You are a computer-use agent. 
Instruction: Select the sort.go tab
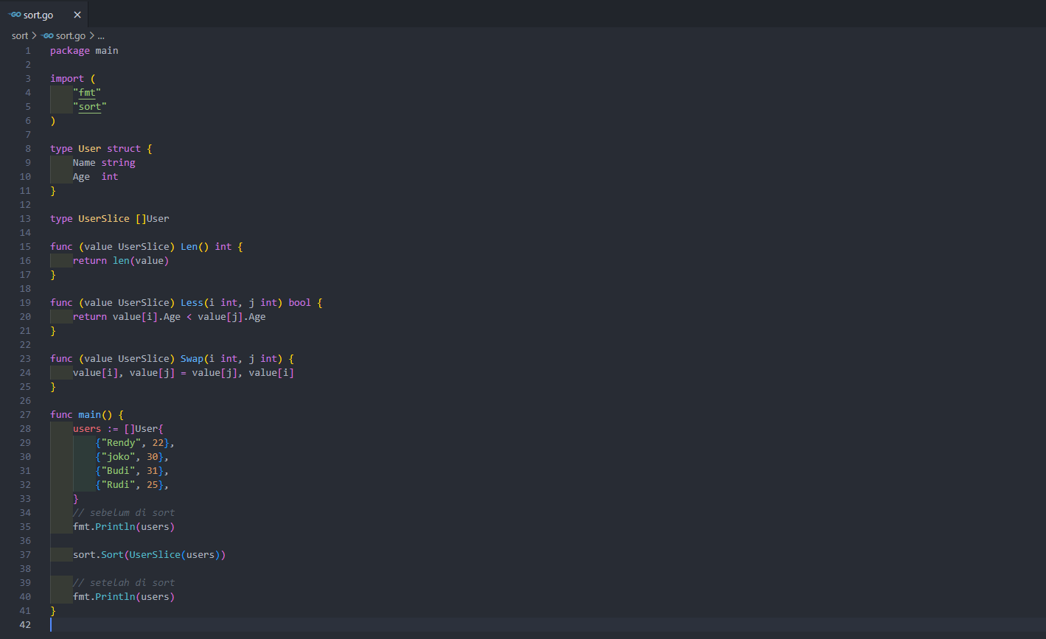pyautogui.click(x=44, y=15)
